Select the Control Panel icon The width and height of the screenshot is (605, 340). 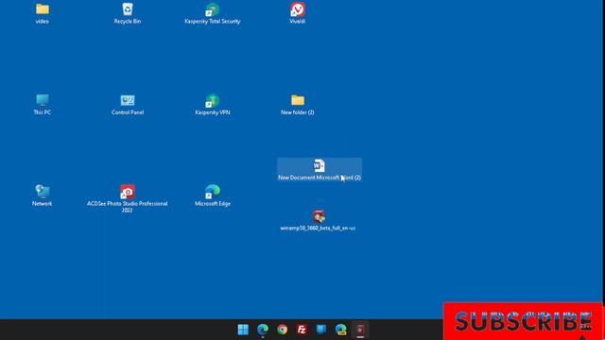click(128, 104)
